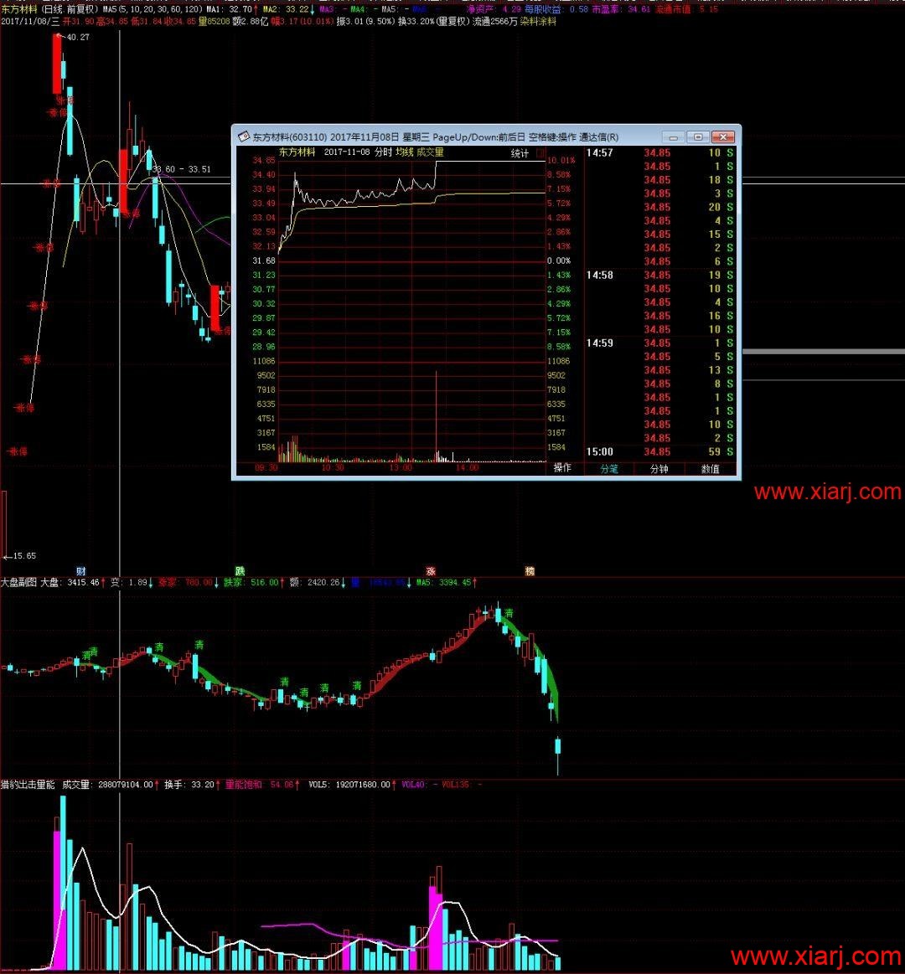
Task: Click the 33.60 - 33.51 gap label
Action: pos(182,169)
